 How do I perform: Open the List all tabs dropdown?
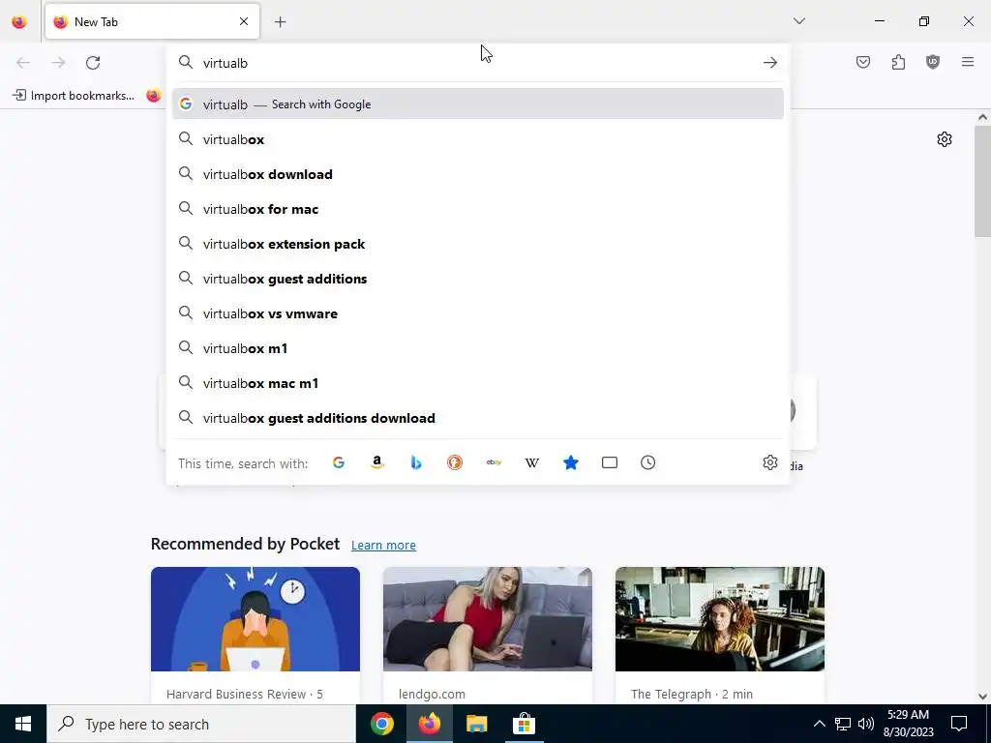[x=799, y=21]
